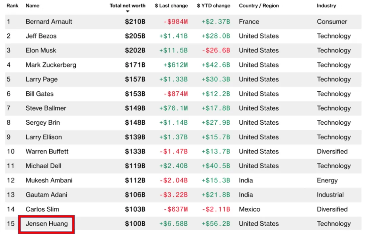The image size is (365, 234).
Task: Open Warren Buffett's profile
Action: coord(47,151)
